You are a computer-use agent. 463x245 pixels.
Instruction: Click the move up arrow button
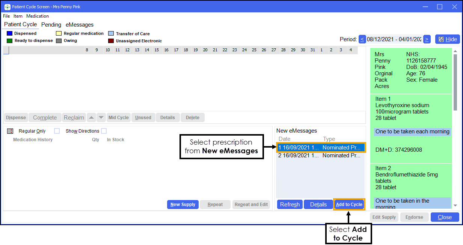[x=91, y=118]
